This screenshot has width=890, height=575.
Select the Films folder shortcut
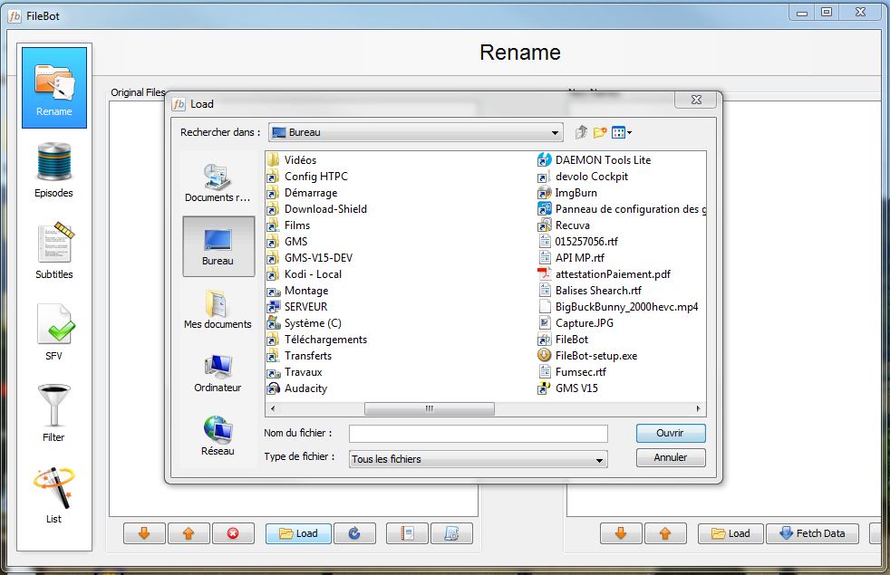coord(288,225)
